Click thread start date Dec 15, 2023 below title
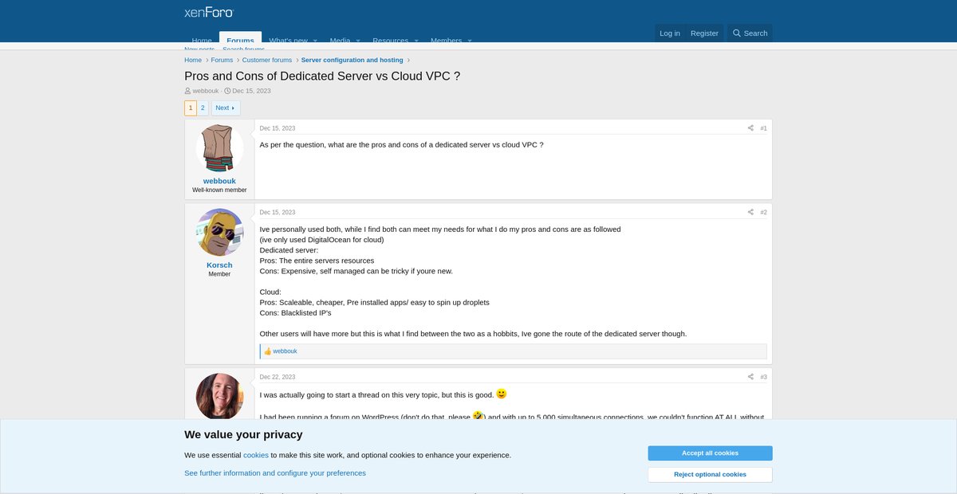The height and width of the screenshot is (494, 957). (x=251, y=91)
